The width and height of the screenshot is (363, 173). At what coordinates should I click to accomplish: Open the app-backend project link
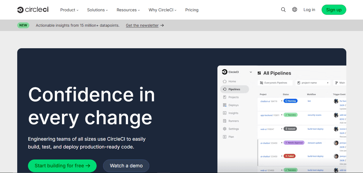pyautogui.click(x=266, y=115)
